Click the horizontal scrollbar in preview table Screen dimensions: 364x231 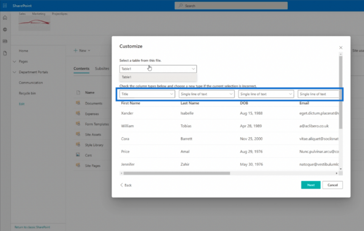[177, 173]
